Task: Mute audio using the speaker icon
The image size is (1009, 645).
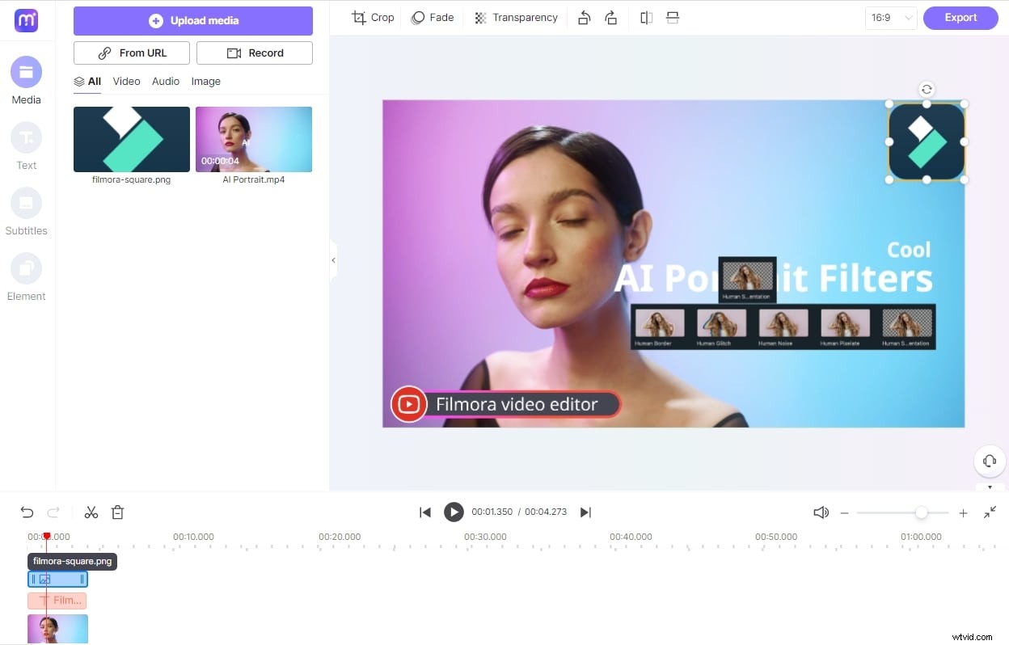Action: (x=821, y=512)
